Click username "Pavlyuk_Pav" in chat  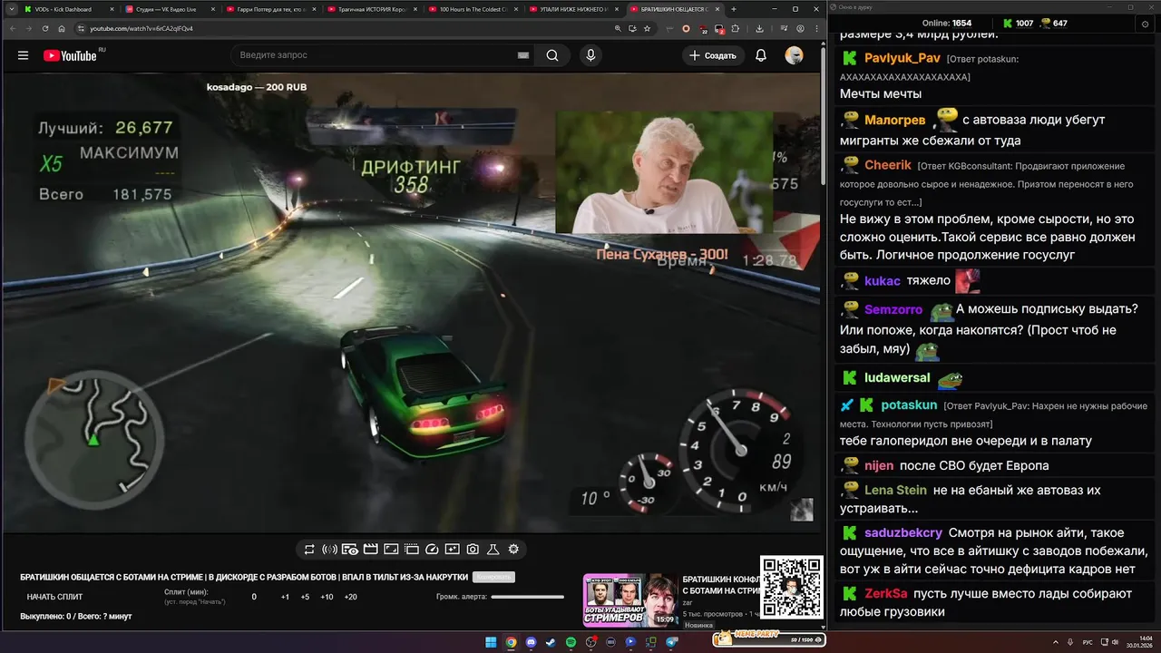(x=902, y=58)
